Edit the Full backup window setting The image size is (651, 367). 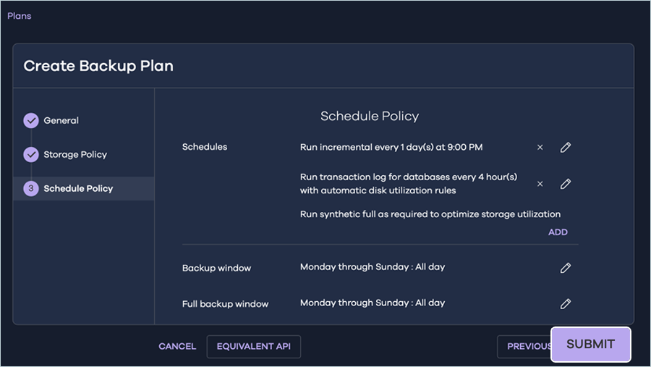(566, 304)
